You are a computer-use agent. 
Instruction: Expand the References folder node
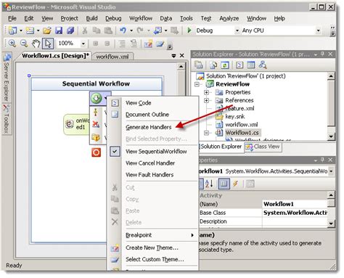pos(206,100)
